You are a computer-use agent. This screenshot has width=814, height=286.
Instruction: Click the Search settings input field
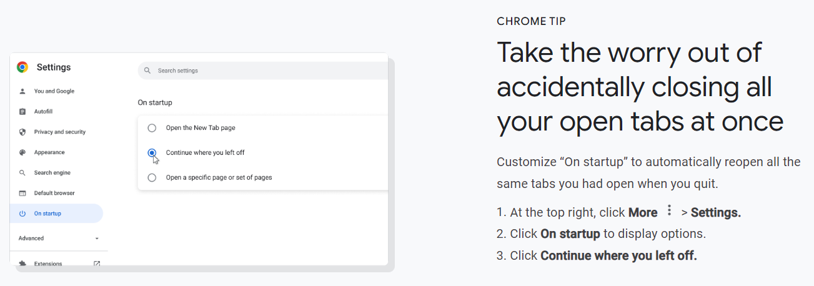click(263, 71)
